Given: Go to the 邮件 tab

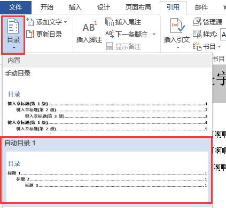Looking at the screenshot, I should pyautogui.click(x=201, y=7).
